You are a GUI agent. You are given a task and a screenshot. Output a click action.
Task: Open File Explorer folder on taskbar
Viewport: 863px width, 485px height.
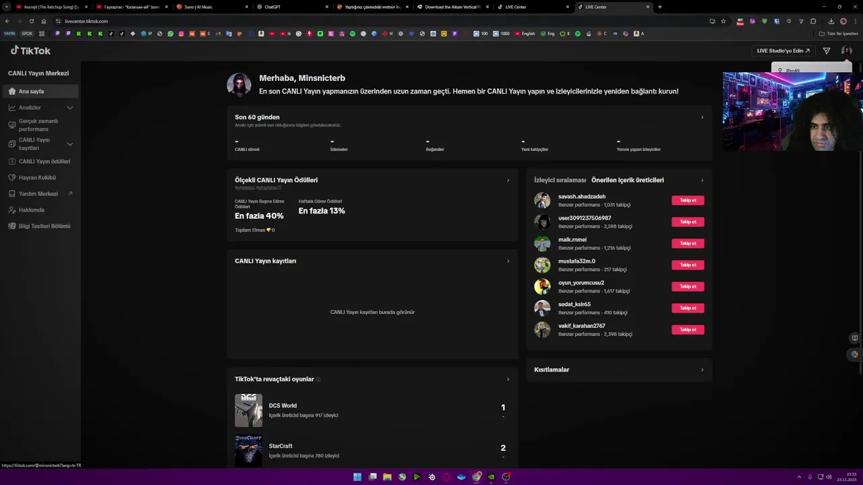(387, 477)
